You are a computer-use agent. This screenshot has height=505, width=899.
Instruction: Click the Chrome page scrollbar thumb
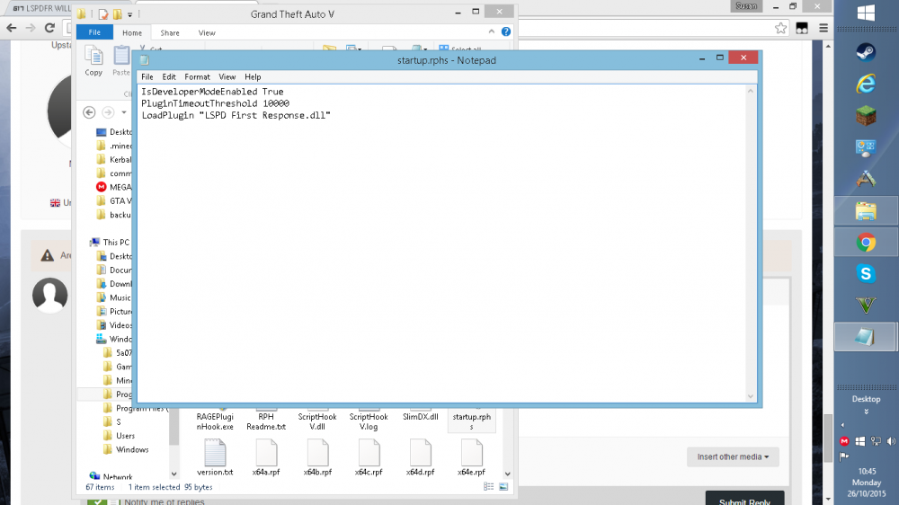click(828, 438)
